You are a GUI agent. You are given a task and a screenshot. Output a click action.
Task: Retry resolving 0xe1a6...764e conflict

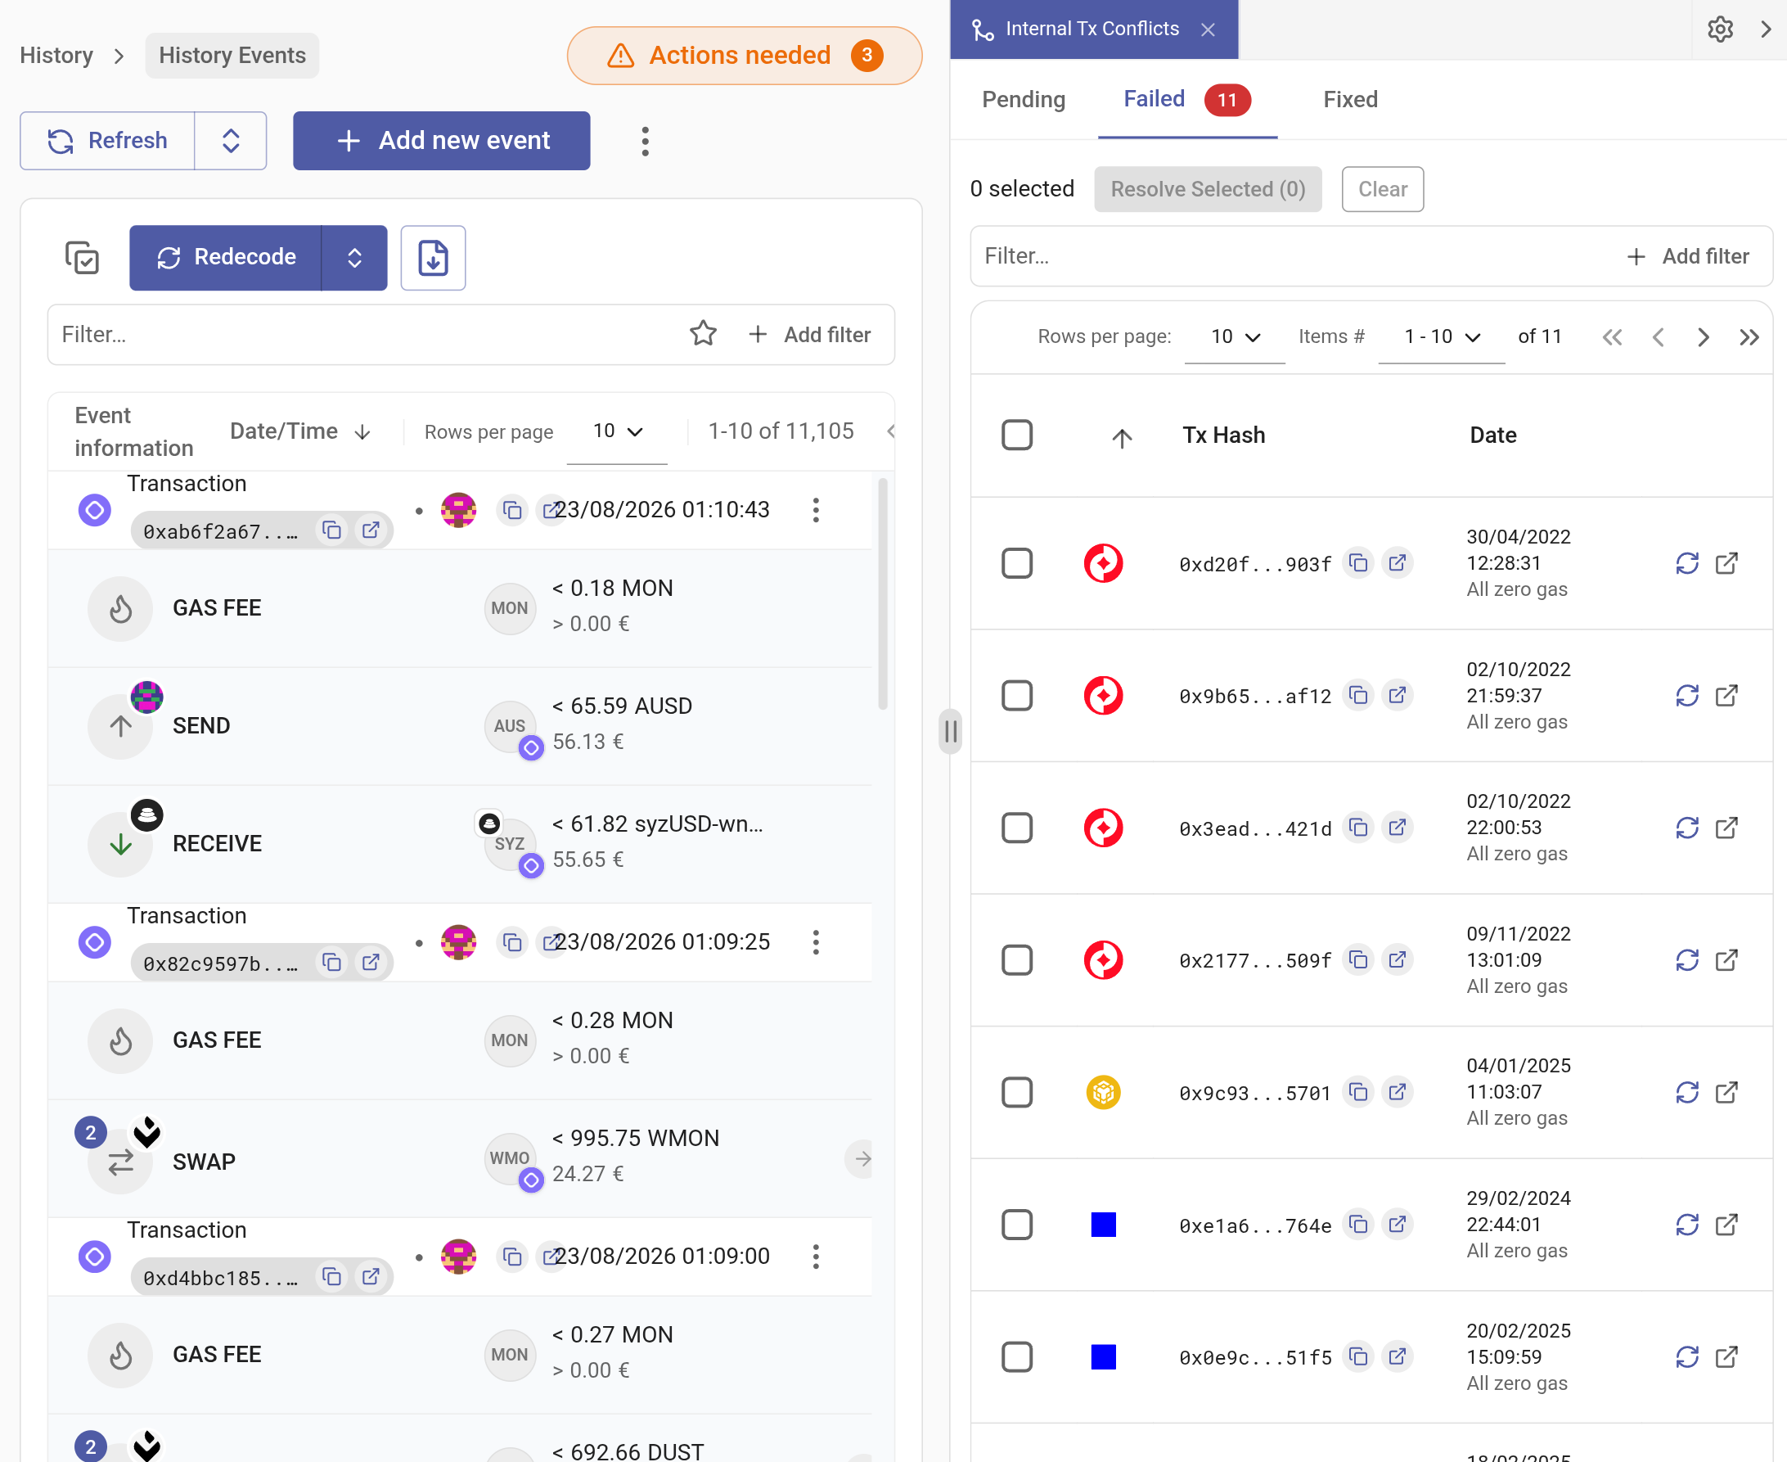tap(1687, 1225)
